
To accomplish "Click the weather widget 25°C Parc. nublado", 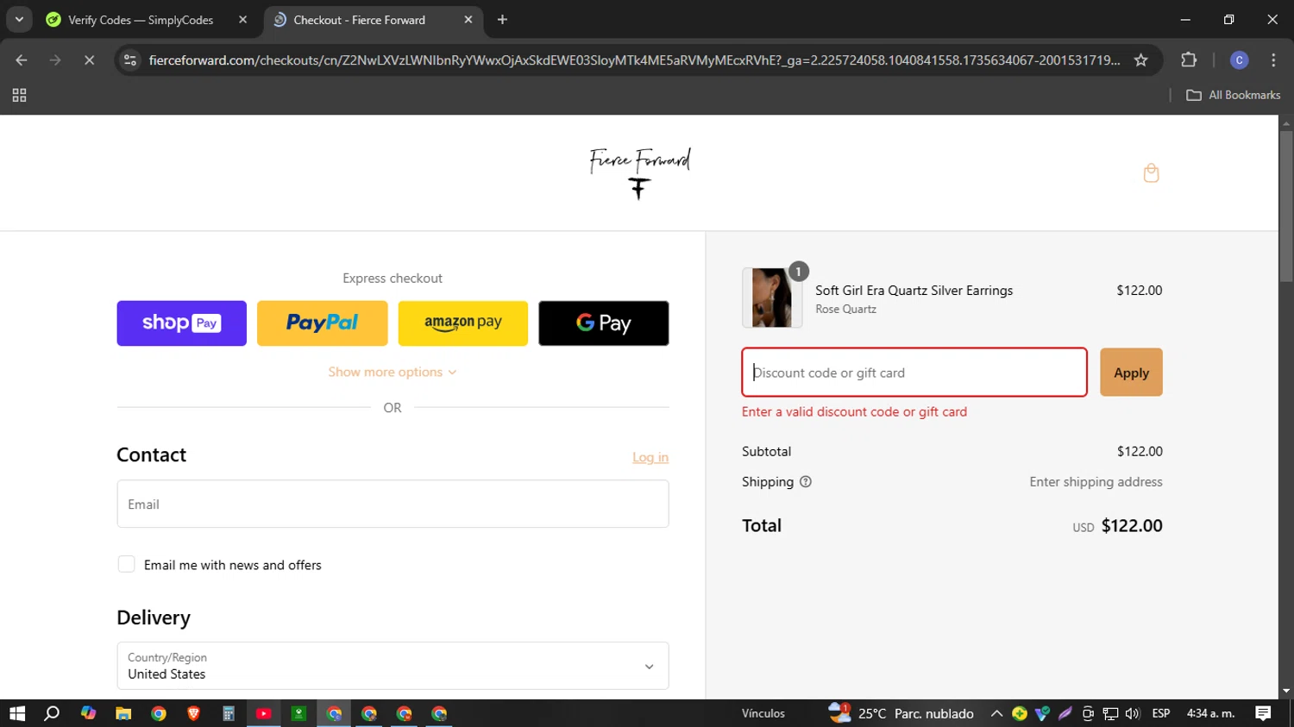I will point(901,713).
